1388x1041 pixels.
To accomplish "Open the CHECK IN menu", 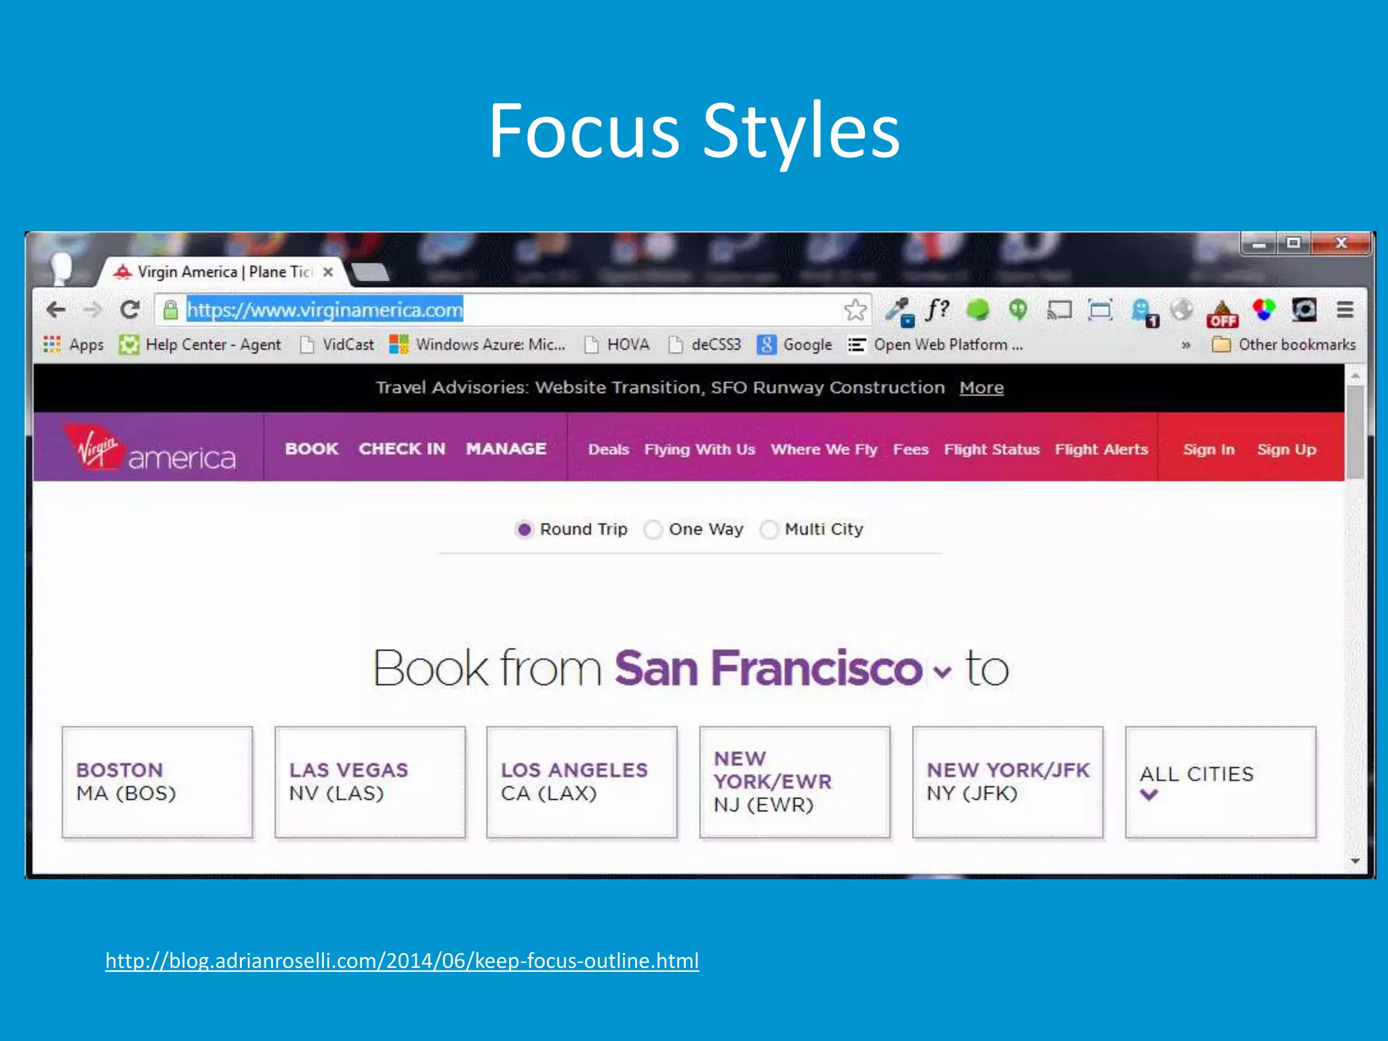I will point(402,449).
